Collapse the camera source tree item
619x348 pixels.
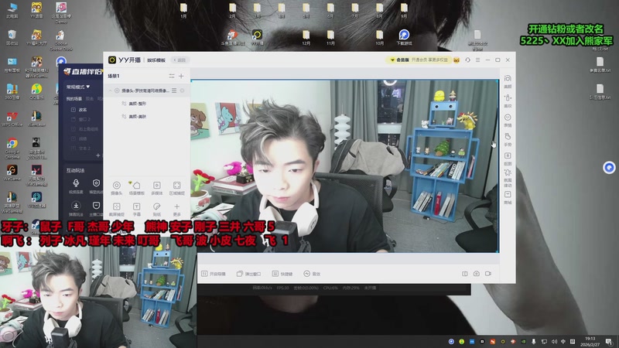(x=109, y=90)
